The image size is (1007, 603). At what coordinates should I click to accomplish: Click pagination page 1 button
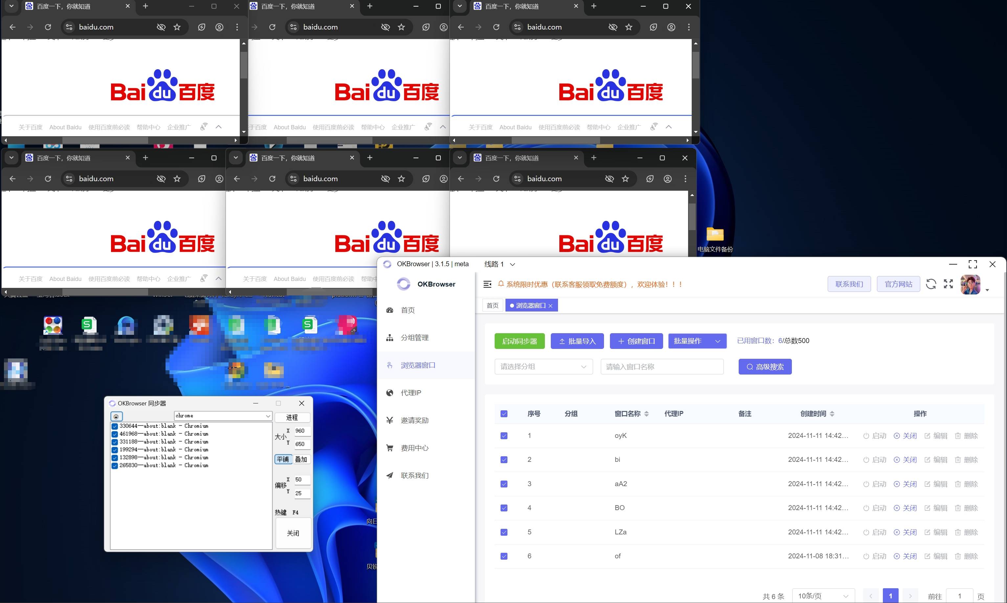coord(890,596)
